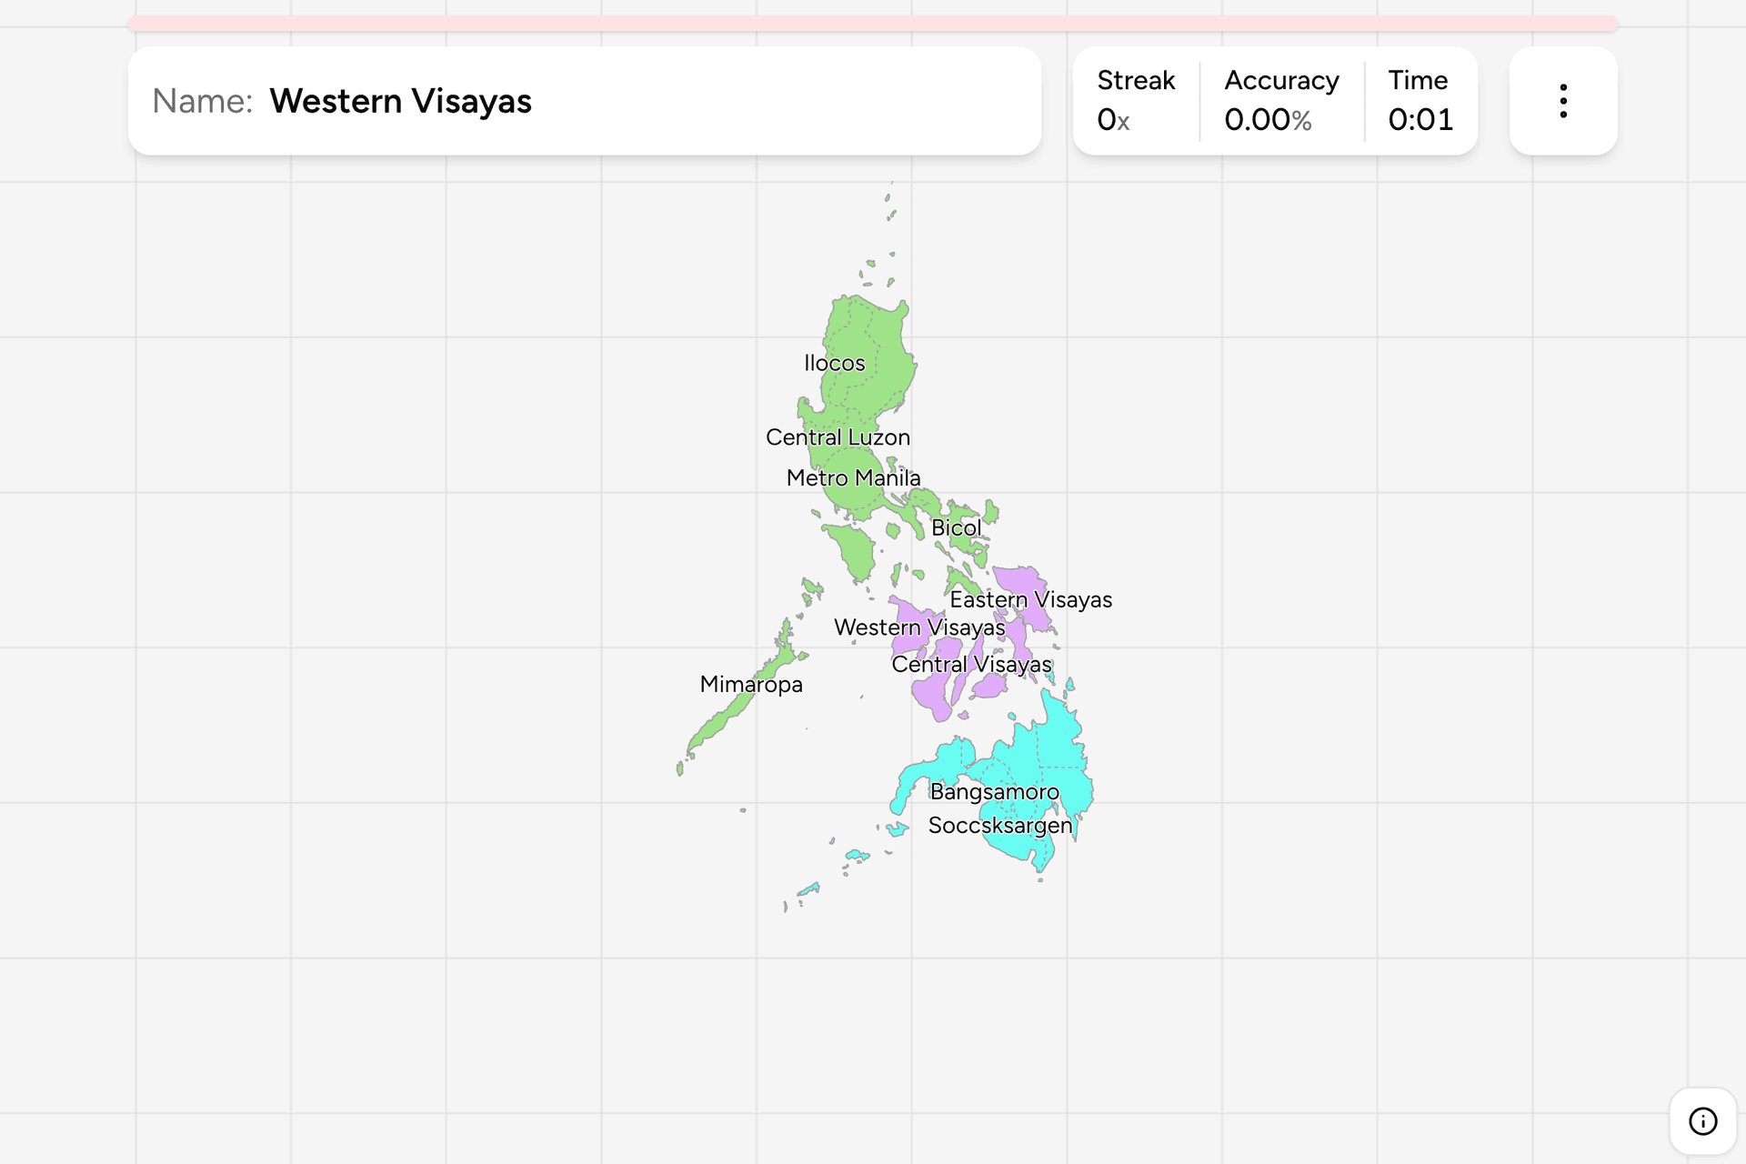Viewport: 1746px width, 1164px height.
Task: Click the Accuracy percentage stat
Action: tap(1281, 101)
